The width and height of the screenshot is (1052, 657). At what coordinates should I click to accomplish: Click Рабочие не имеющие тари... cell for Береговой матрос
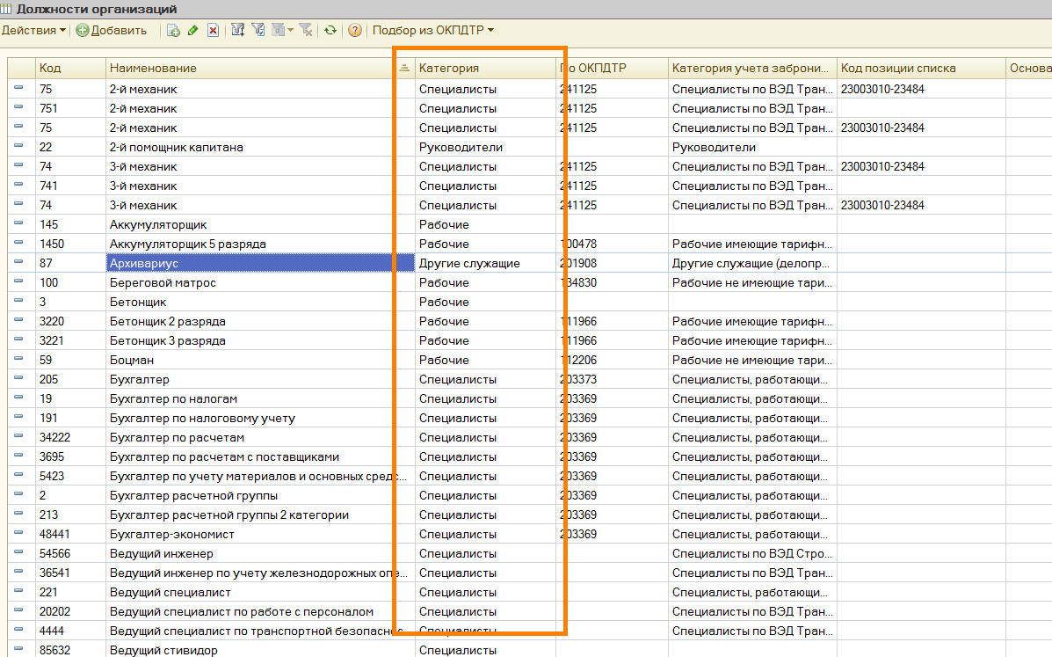click(x=752, y=282)
